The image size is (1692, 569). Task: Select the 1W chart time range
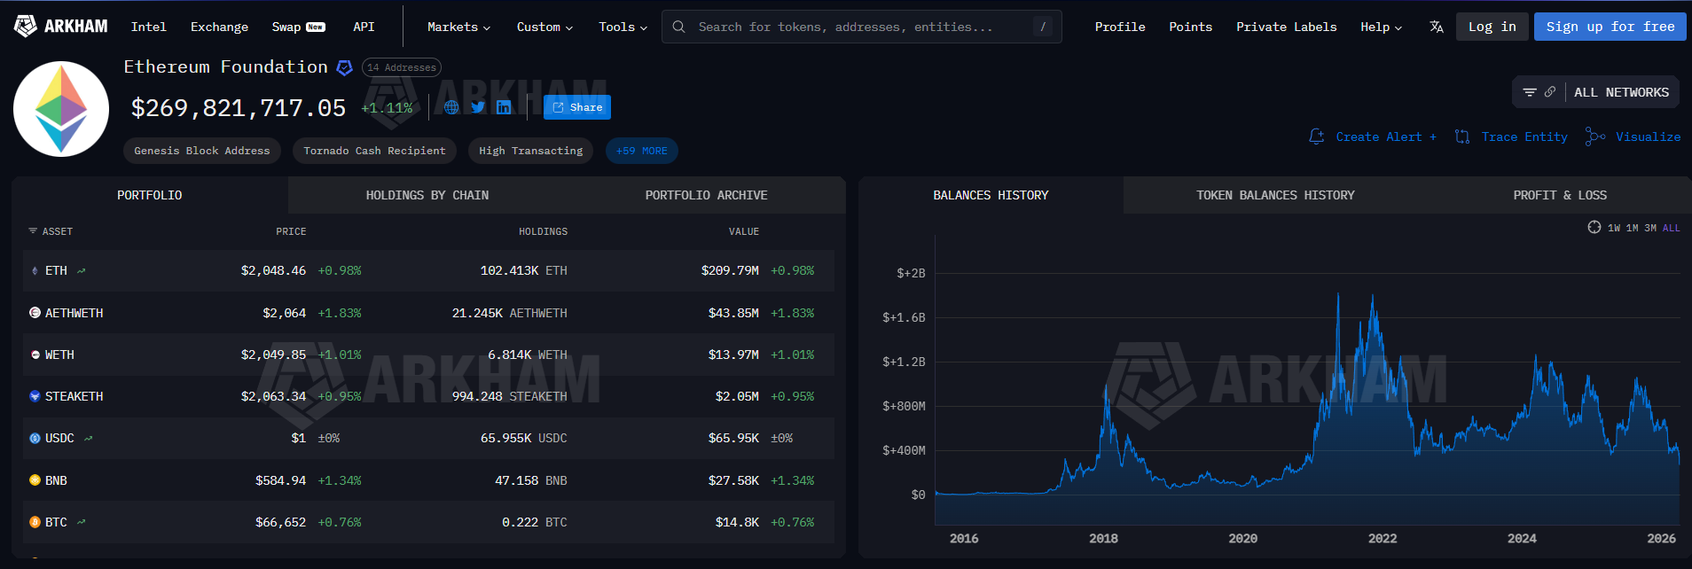1613,229
